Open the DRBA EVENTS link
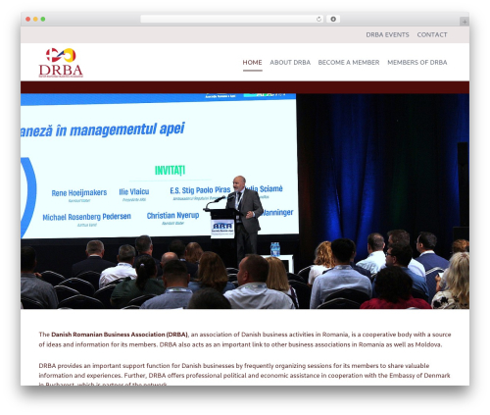 tap(387, 34)
